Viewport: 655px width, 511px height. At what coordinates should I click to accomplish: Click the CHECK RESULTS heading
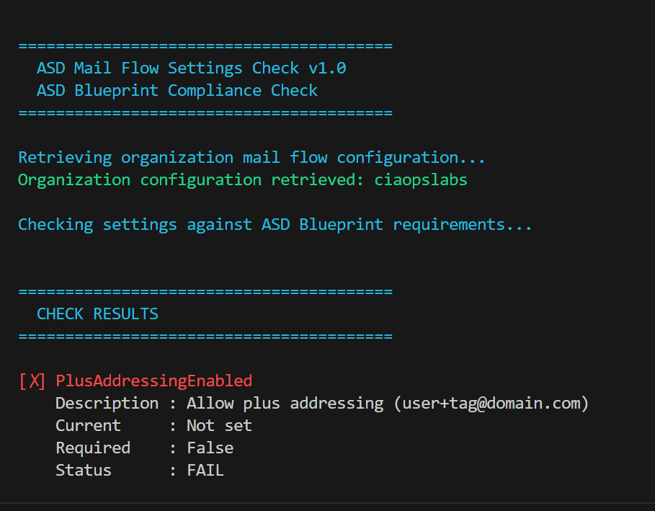pos(97,314)
